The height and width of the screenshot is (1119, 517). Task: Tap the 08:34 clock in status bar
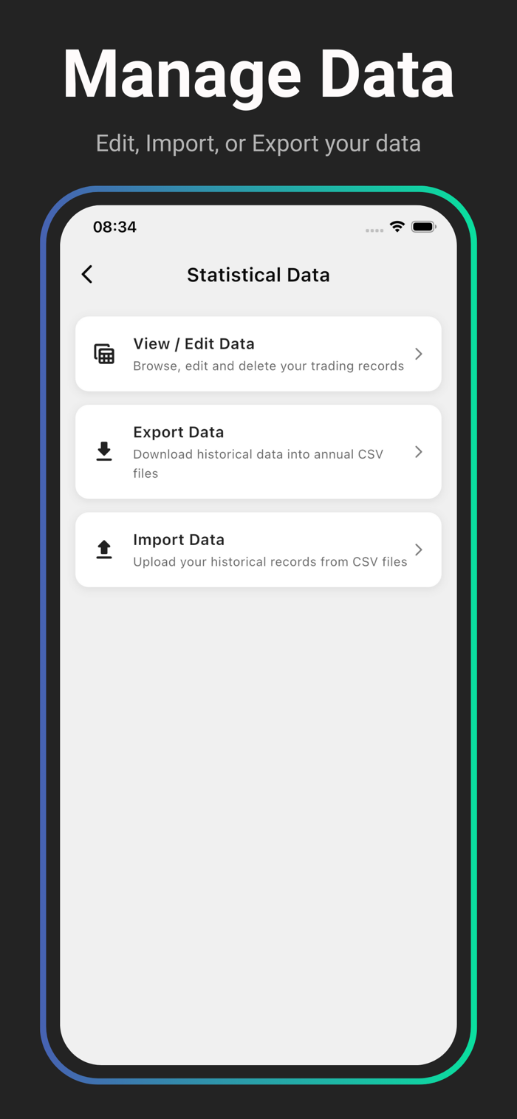(114, 227)
